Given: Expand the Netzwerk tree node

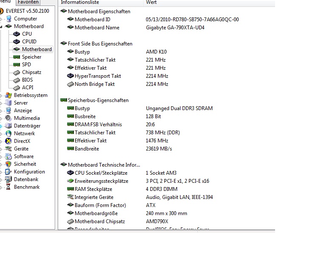Looking at the screenshot, I should click(1, 134).
